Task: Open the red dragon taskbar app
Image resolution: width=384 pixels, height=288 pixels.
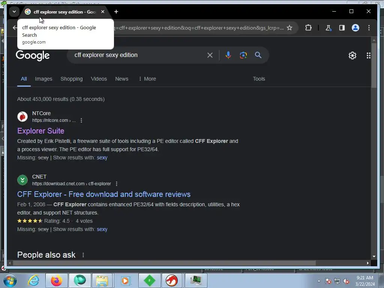Action: pos(172,280)
